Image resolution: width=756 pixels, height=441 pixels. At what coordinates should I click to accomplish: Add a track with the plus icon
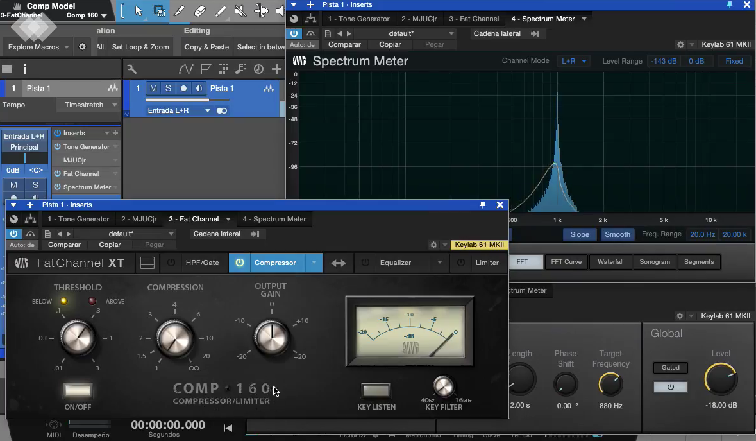(276, 69)
